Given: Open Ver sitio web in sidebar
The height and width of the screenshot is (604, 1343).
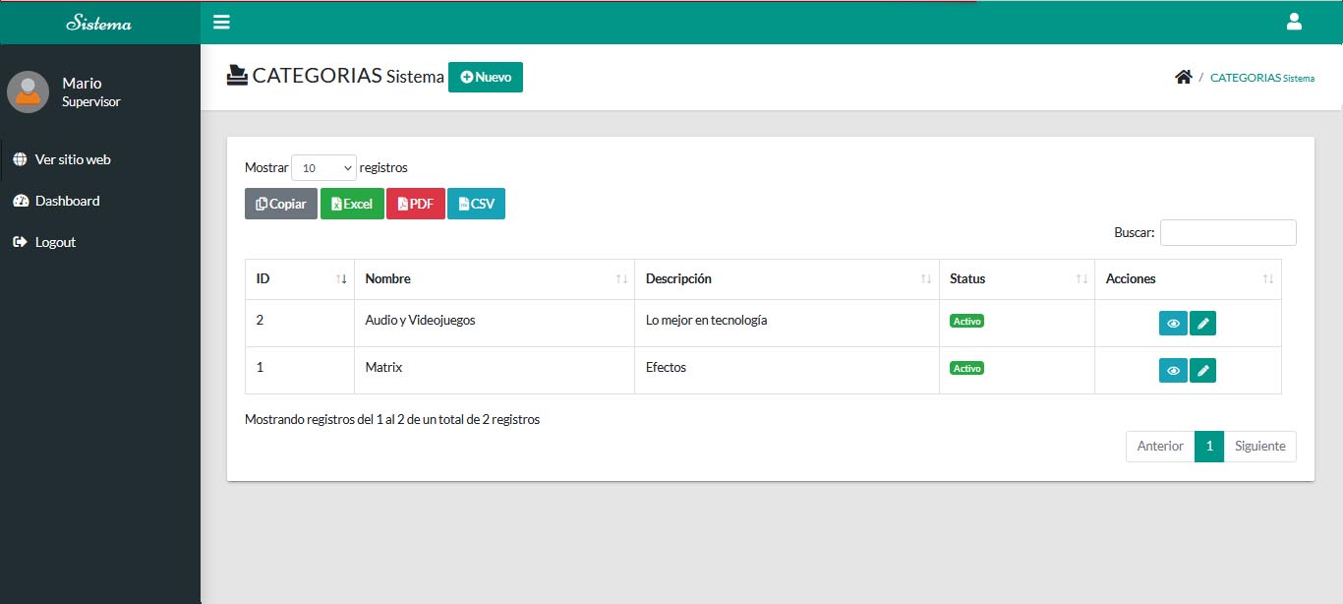Looking at the screenshot, I should [72, 159].
